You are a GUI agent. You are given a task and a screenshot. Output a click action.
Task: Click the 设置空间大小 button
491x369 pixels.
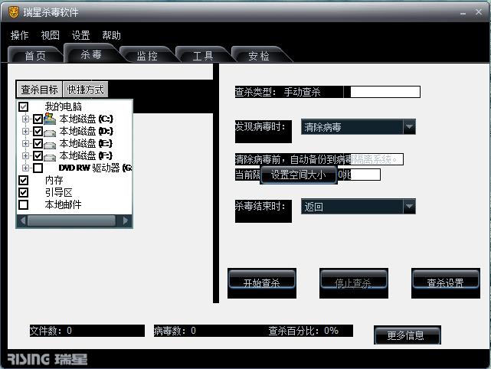click(299, 175)
